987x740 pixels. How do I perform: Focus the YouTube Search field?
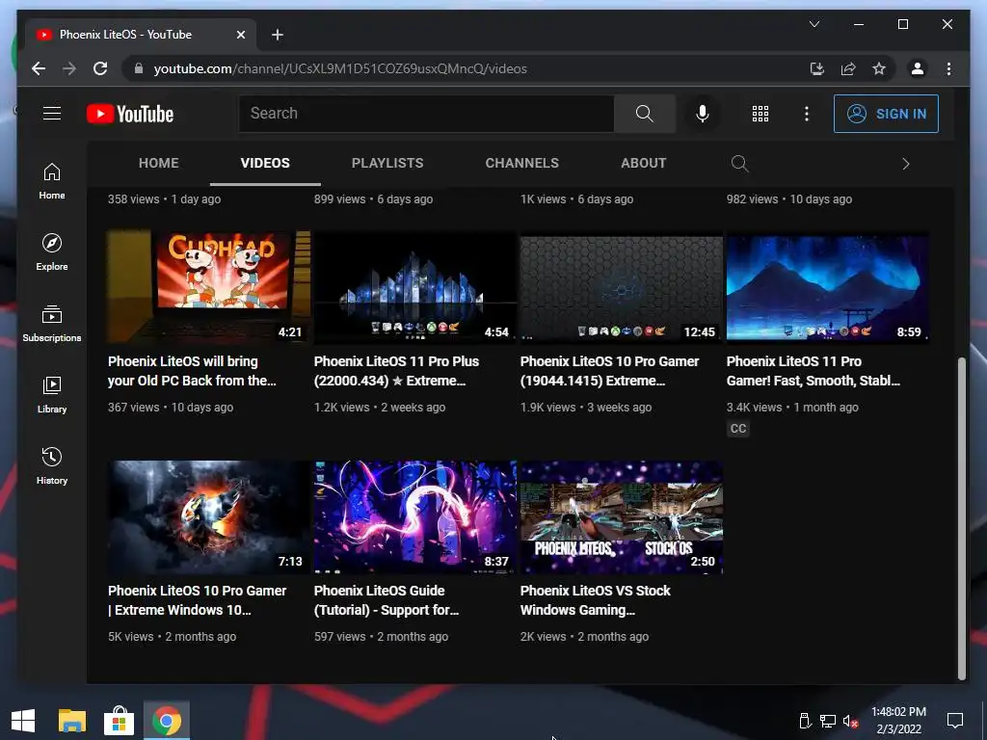[426, 114]
